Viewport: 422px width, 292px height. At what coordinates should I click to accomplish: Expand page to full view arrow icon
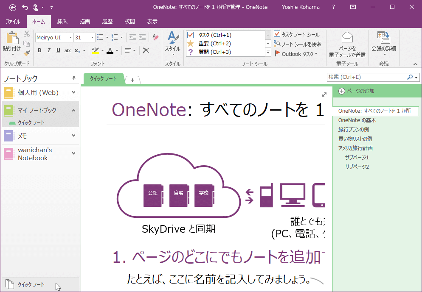point(324,94)
